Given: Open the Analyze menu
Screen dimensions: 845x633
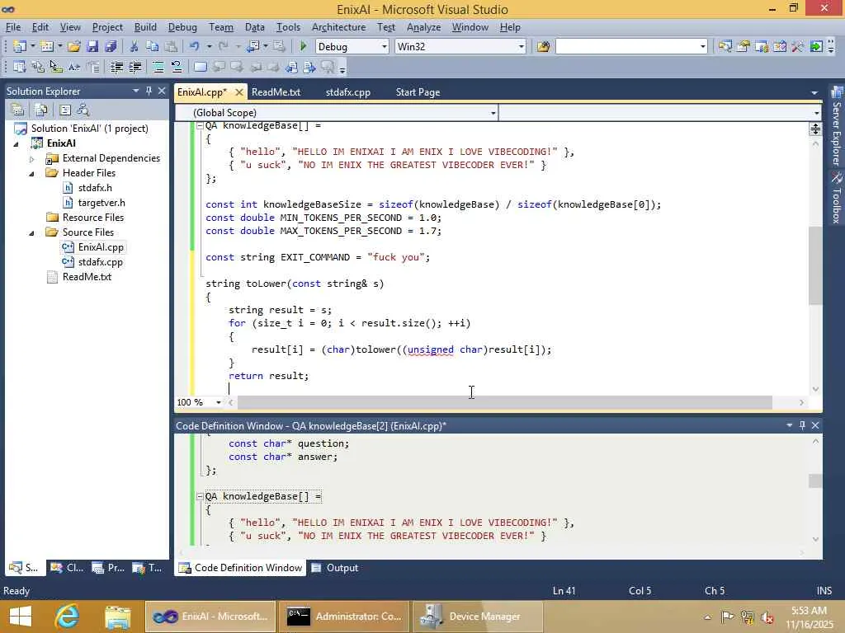Looking at the screenshot, I should coord(423,27).
